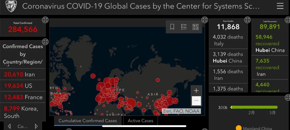This screenshot has width=290, height=130.
Task: Select Iran with 20,610 cases
Action: coord(23,74)
